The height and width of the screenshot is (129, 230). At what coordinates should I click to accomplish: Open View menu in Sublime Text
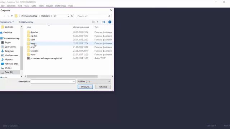27,6
